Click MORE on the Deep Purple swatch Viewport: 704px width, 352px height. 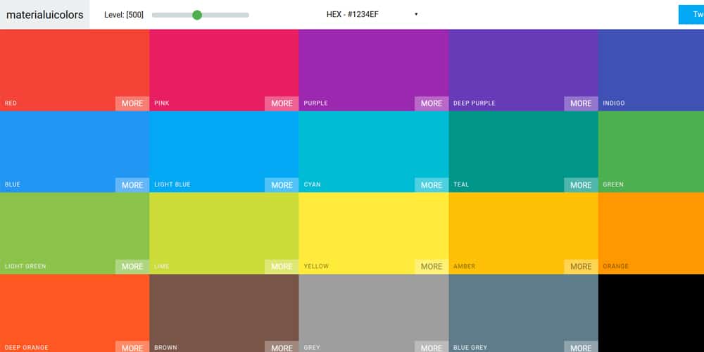(x=581, y=103)
